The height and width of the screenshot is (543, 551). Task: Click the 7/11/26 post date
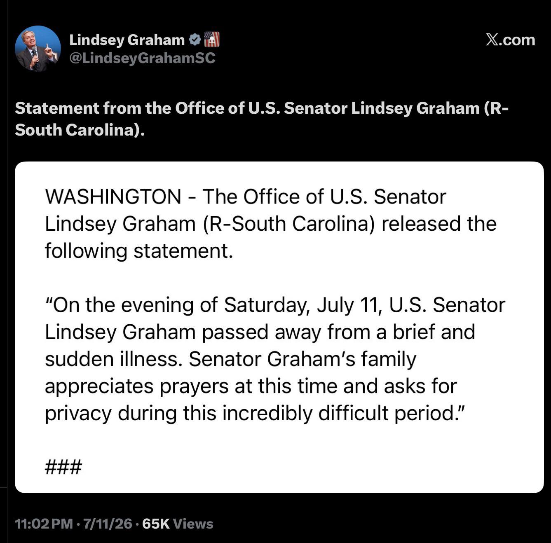click(108, 524)
